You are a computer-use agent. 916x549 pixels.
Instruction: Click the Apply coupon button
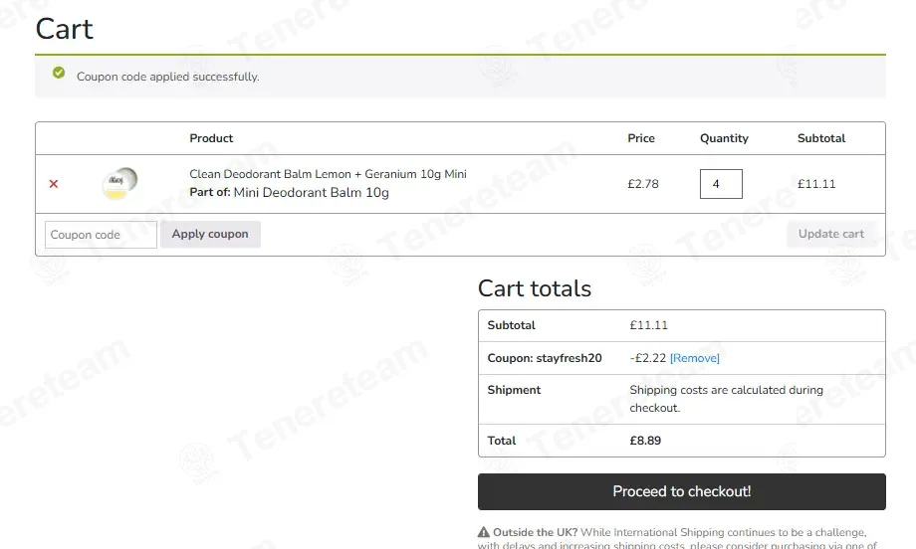pos(210,234)
